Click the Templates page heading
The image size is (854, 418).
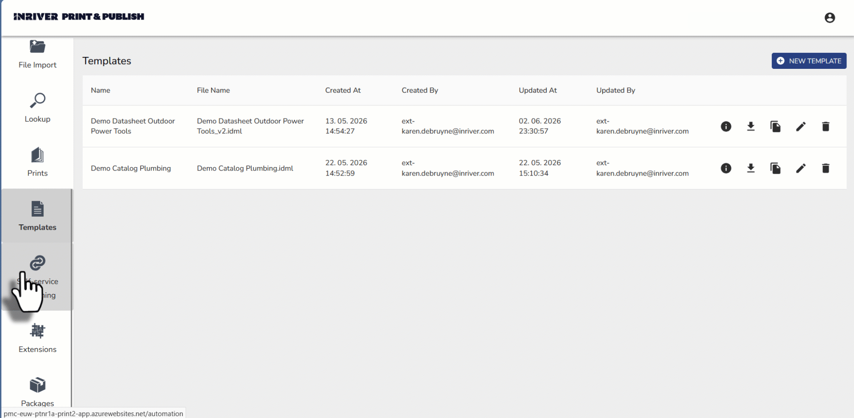pyautogui.click(x=107, y=61)
